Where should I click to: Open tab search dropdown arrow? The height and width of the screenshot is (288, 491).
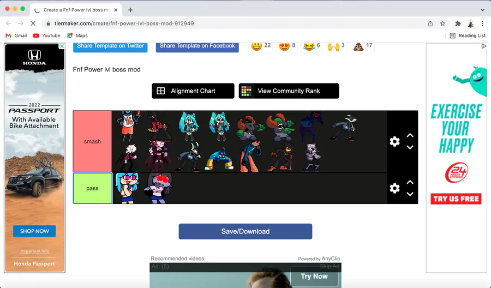point(483,10)
